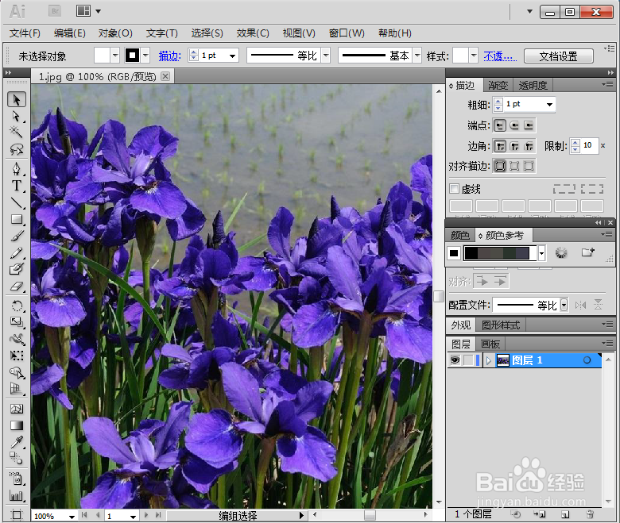Open 对象(O) menu
The image size is (620, 523).
pos(115,33)
